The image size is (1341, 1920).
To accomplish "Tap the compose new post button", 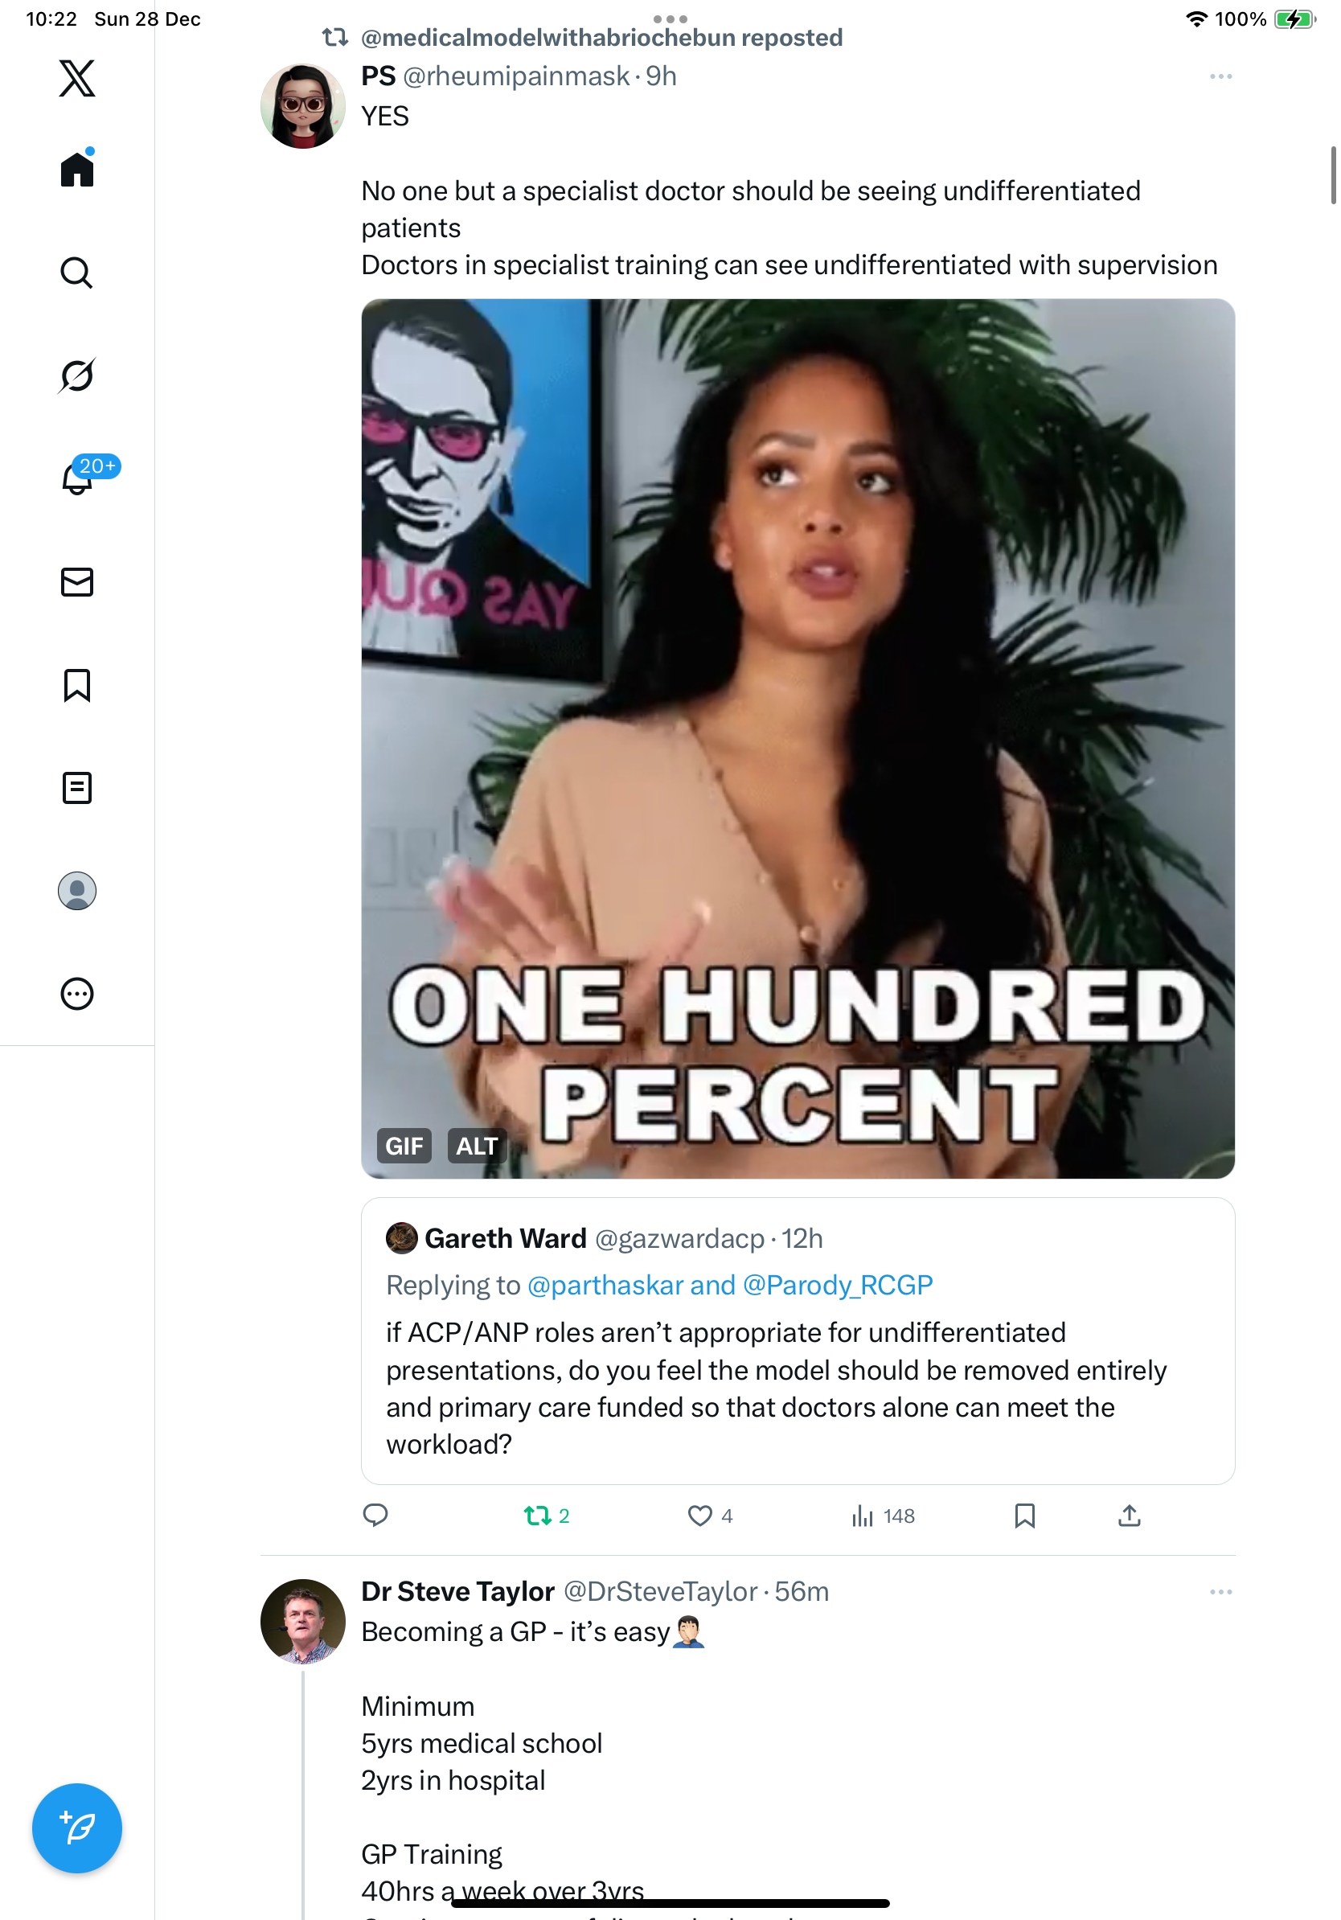I will pyautogui.click(x=77, y=1828).
